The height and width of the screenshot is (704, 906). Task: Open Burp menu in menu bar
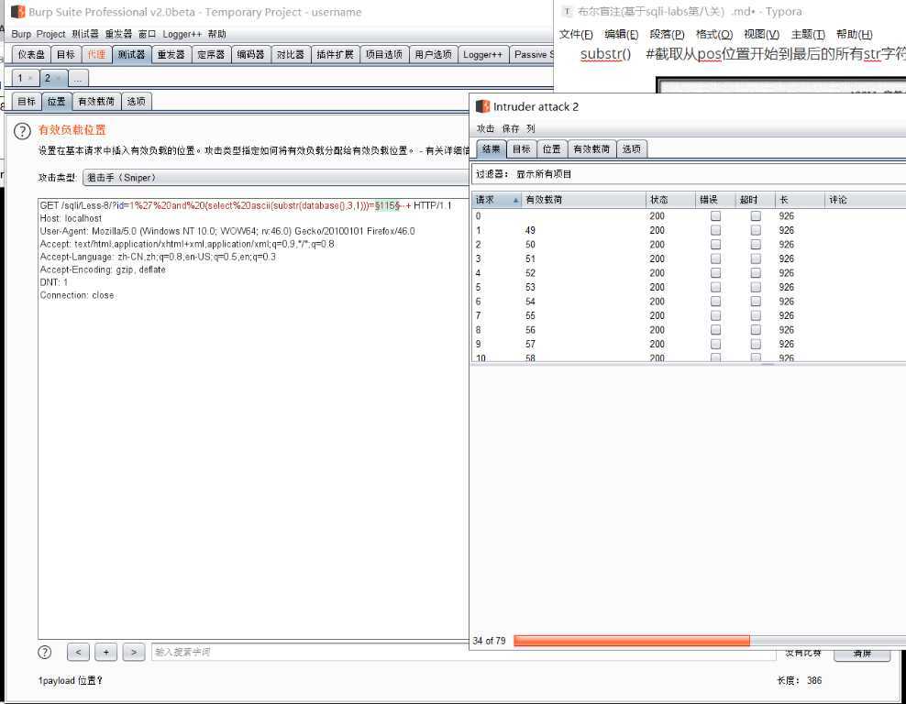(21, 34)
